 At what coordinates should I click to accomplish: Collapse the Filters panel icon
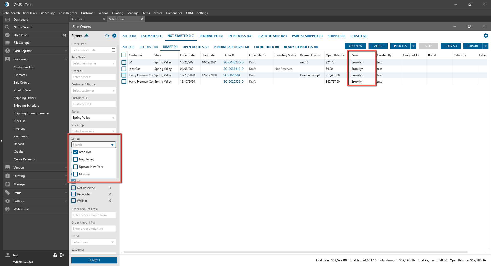pyautogui.click(x=87, y=36)
